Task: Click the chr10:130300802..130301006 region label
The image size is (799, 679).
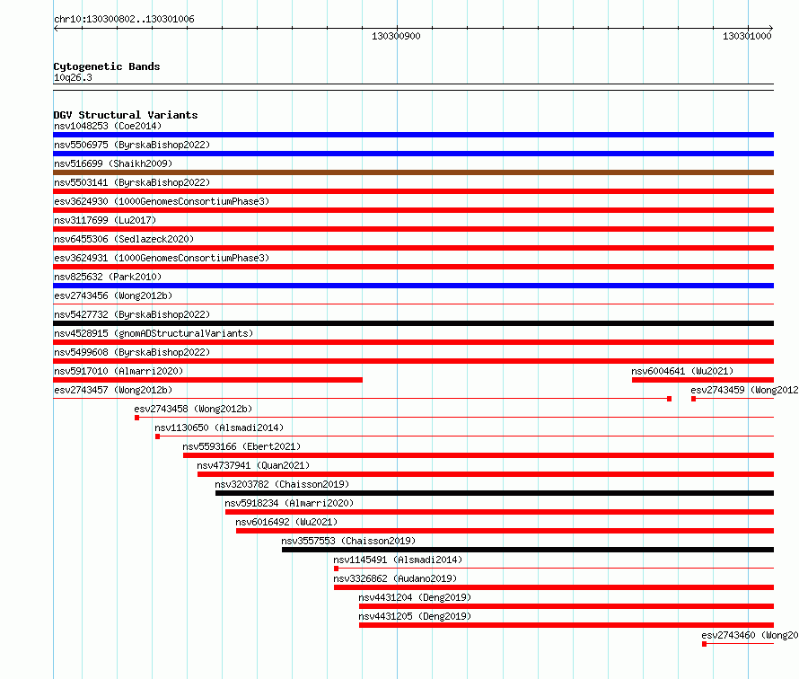Action: point(124,19)
